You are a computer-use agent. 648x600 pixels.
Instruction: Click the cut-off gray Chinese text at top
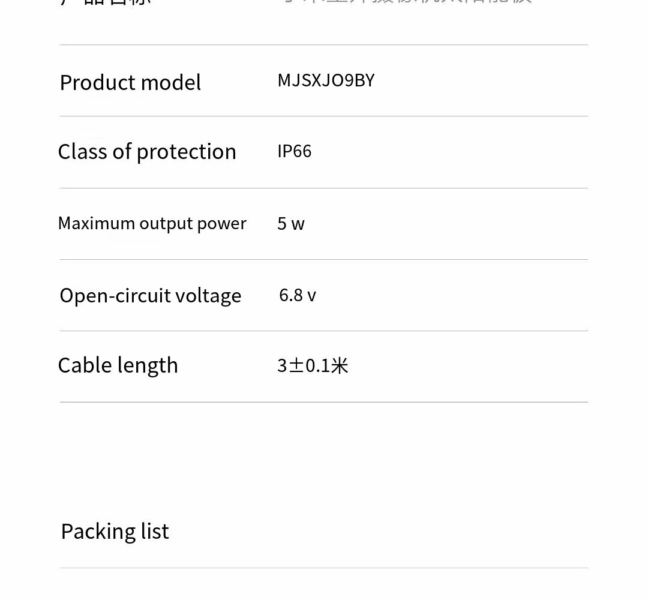point(408,2)
